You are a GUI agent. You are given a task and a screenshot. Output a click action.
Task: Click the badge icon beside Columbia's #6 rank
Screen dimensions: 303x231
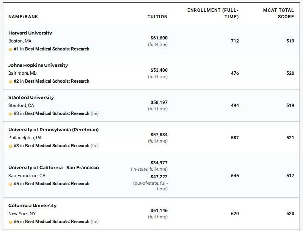pos(11,222)
